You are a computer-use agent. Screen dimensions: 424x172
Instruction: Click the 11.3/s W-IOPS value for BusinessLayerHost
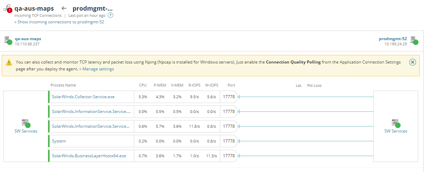[x=211, y=156]
